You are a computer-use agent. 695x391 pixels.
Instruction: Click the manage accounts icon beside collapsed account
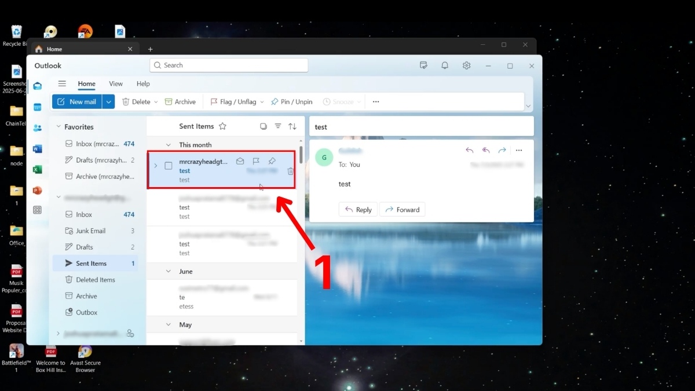(x=130, y=334)
